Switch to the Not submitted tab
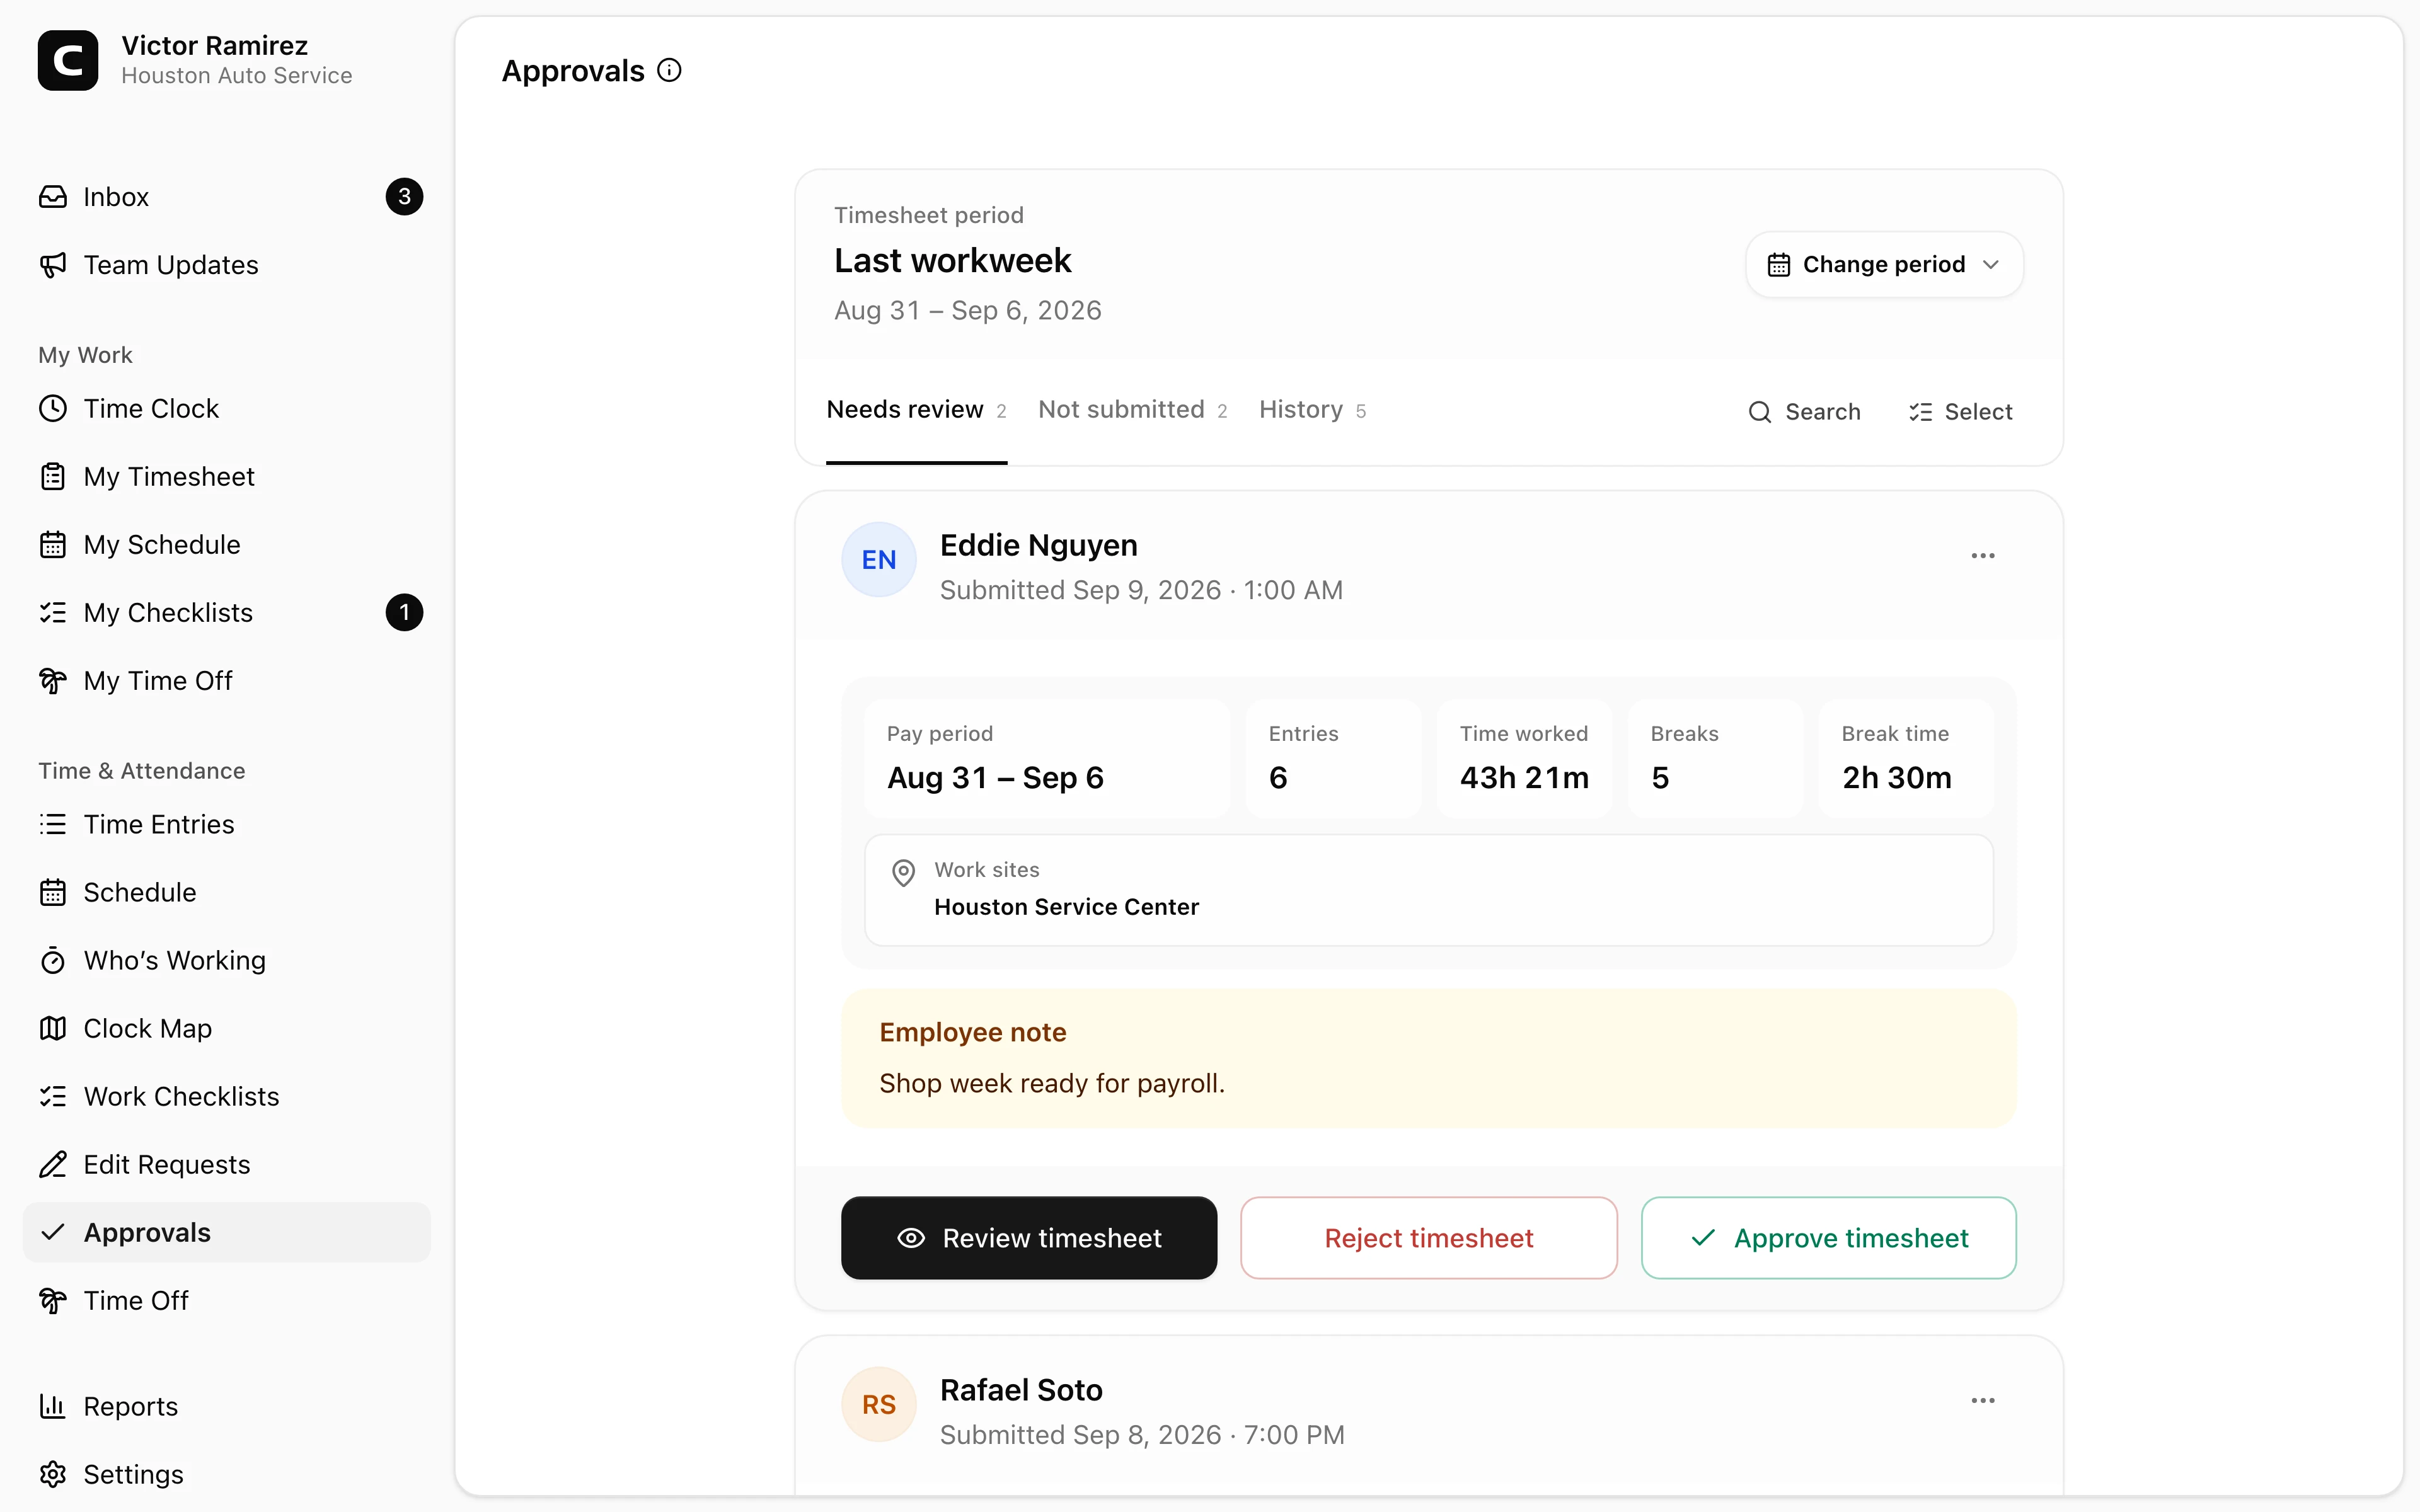 [x=1132, y=410]
